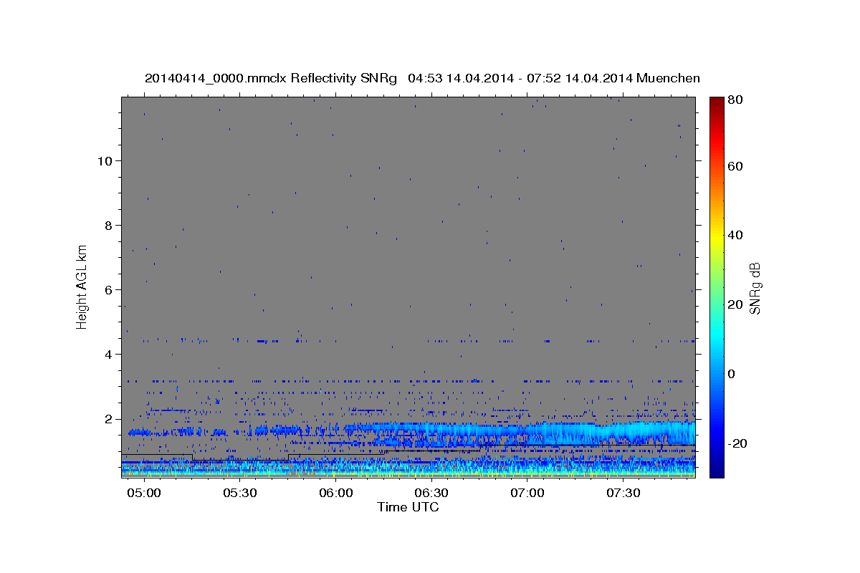The image size is (860, 573).
Task: Click the colorbar value 60
Action: 736,166
